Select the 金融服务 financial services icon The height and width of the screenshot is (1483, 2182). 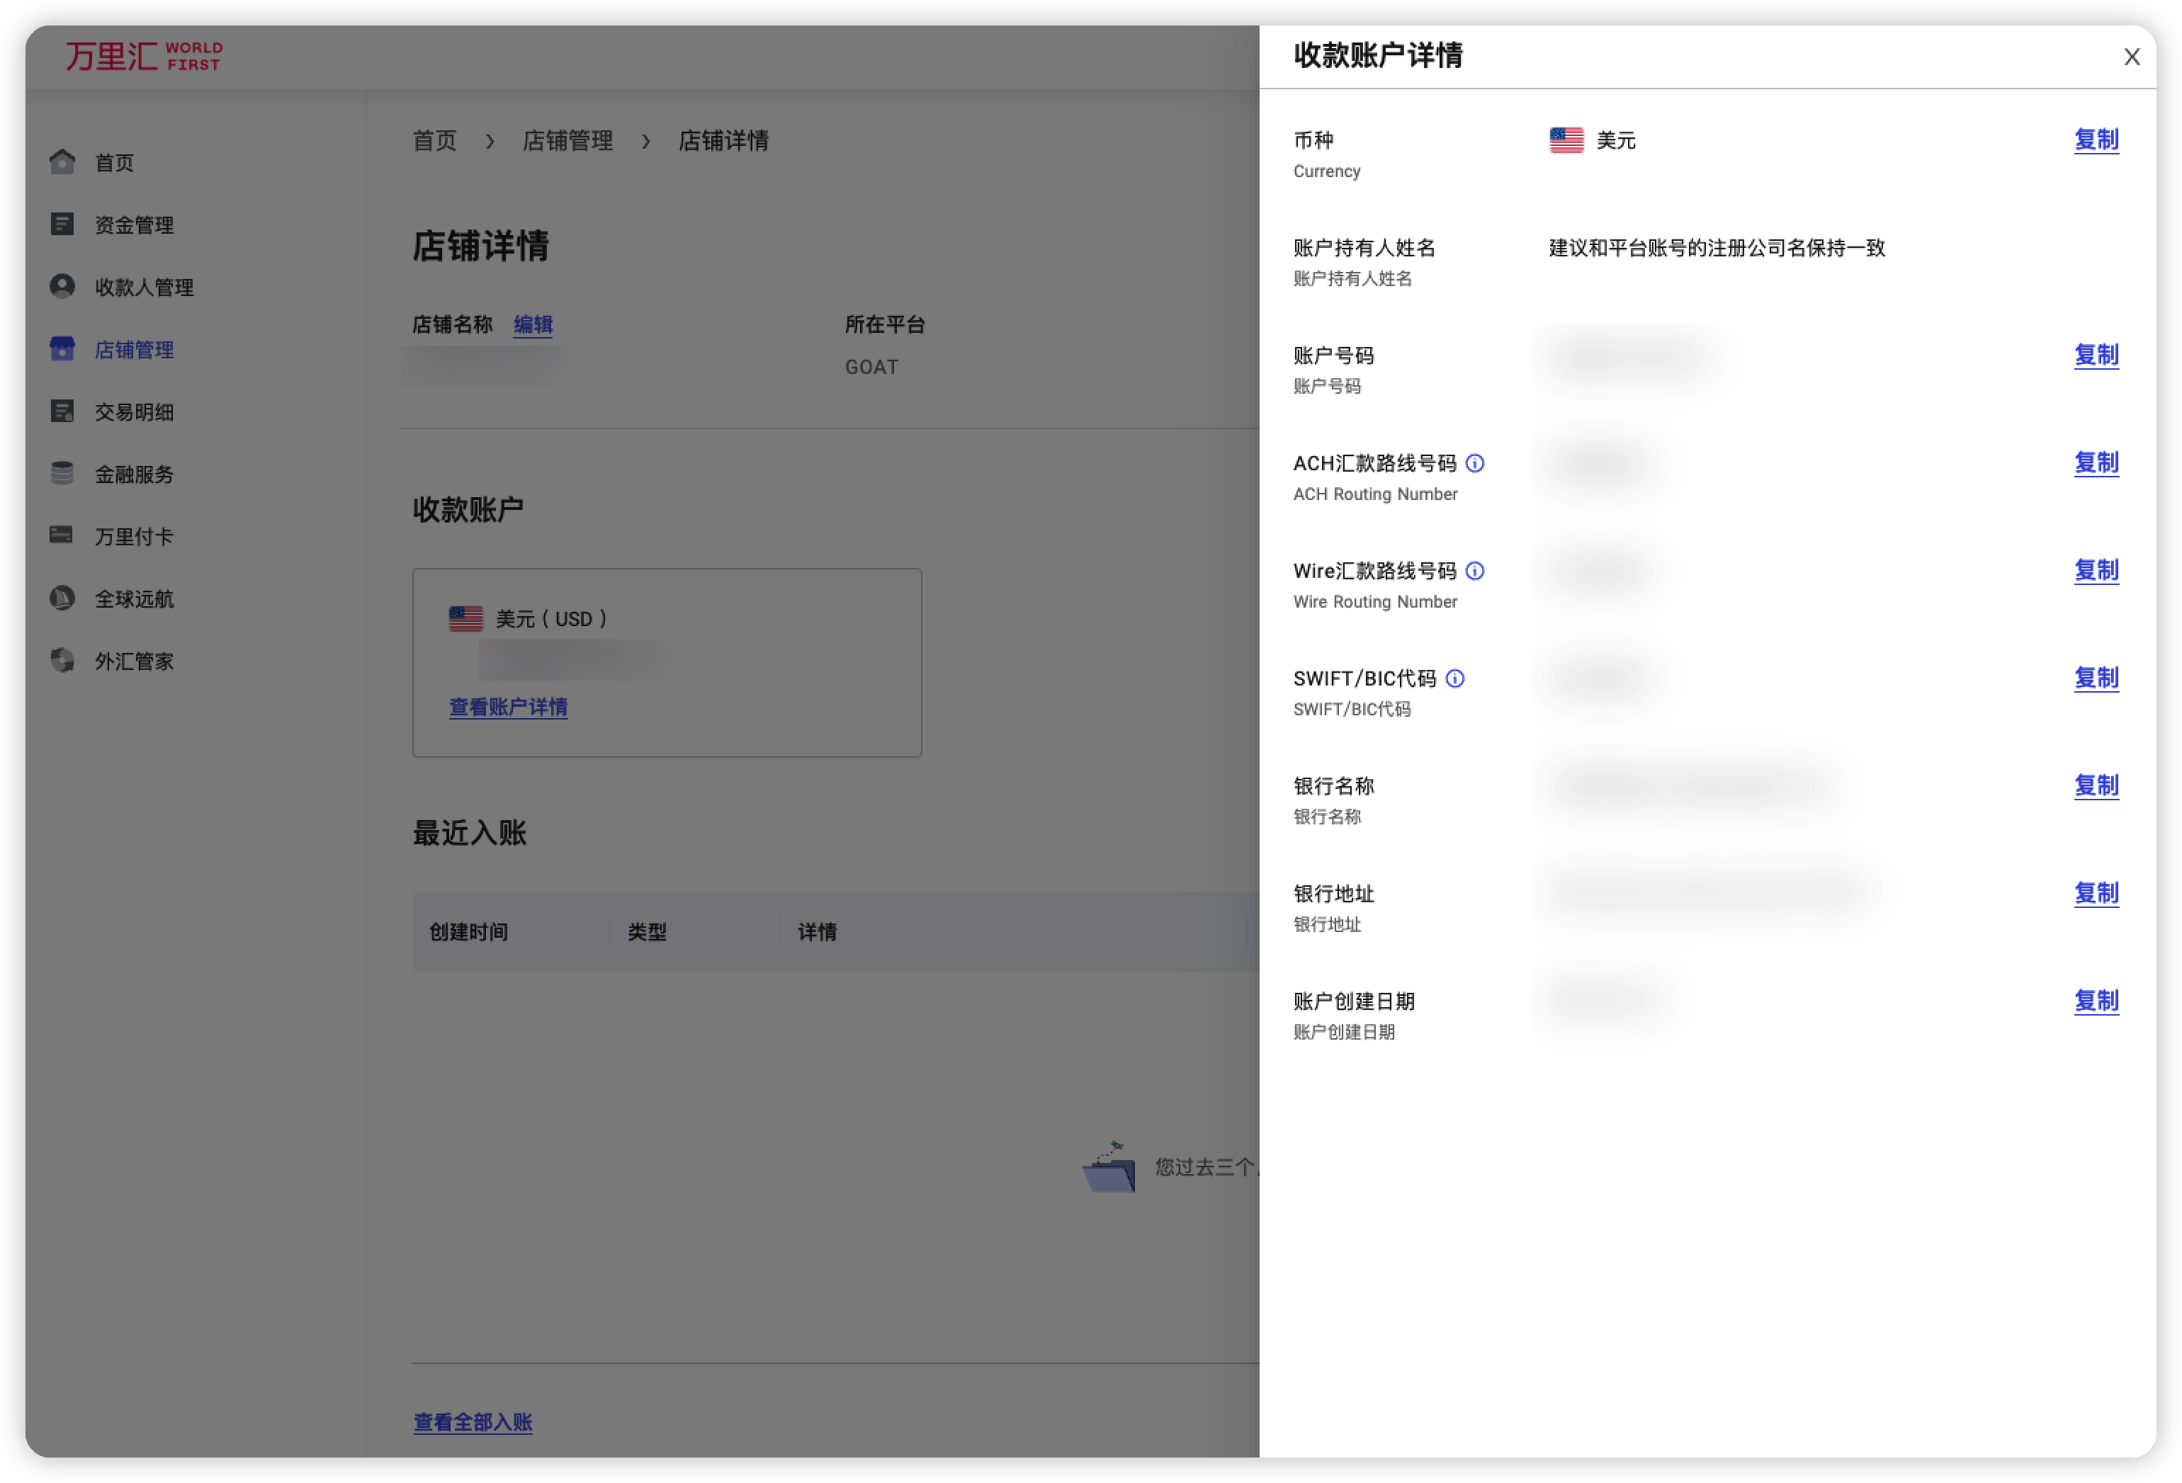(x=61, y=473)
